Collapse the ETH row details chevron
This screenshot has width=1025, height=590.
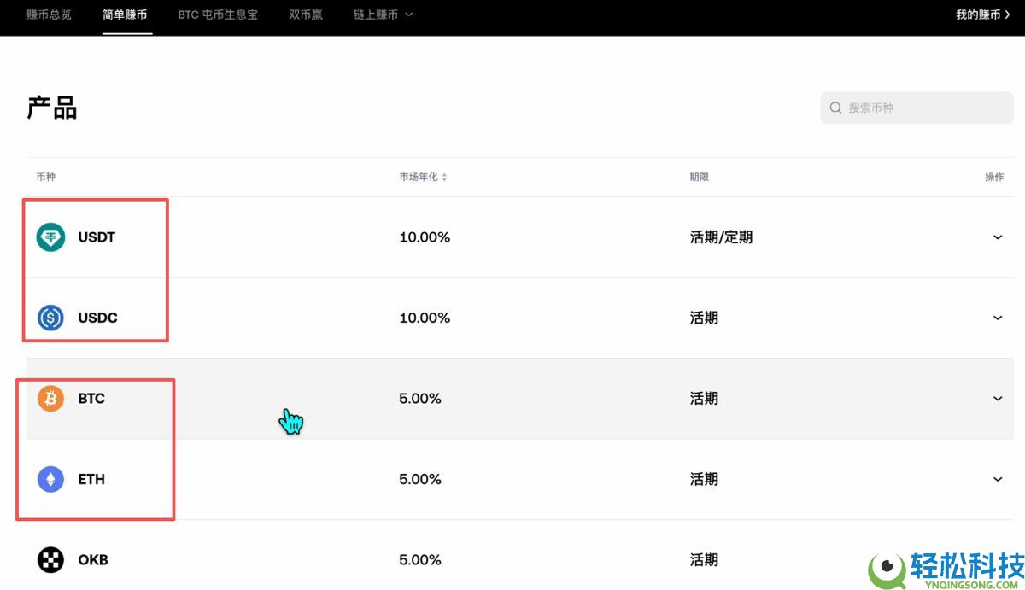pos(998,478)
